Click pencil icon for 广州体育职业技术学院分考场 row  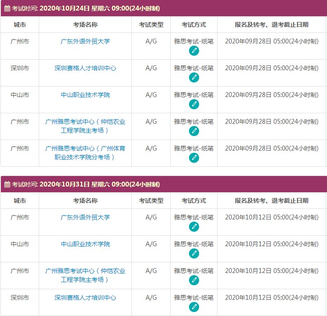pos(194,158)
